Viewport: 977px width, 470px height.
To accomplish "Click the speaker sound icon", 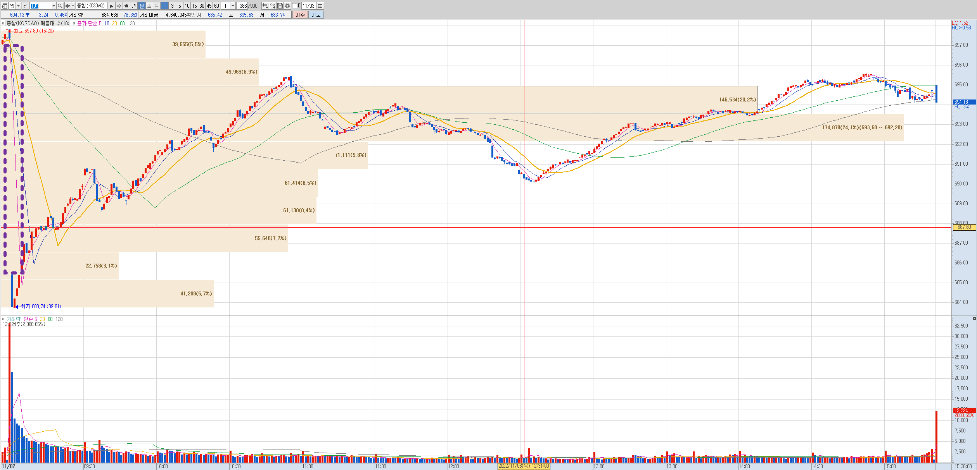I will point(67,6).
